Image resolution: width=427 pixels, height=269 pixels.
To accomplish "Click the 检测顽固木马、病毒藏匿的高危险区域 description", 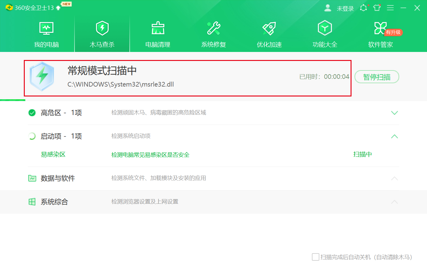I will (x=159, y=113).
